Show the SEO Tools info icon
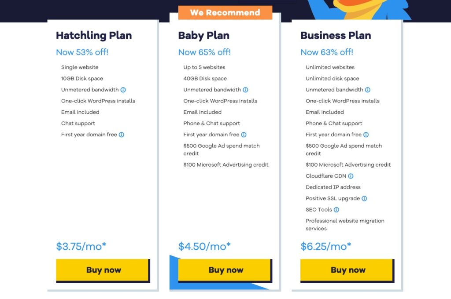The image size is (451, 299). click(x=336, y=210)
